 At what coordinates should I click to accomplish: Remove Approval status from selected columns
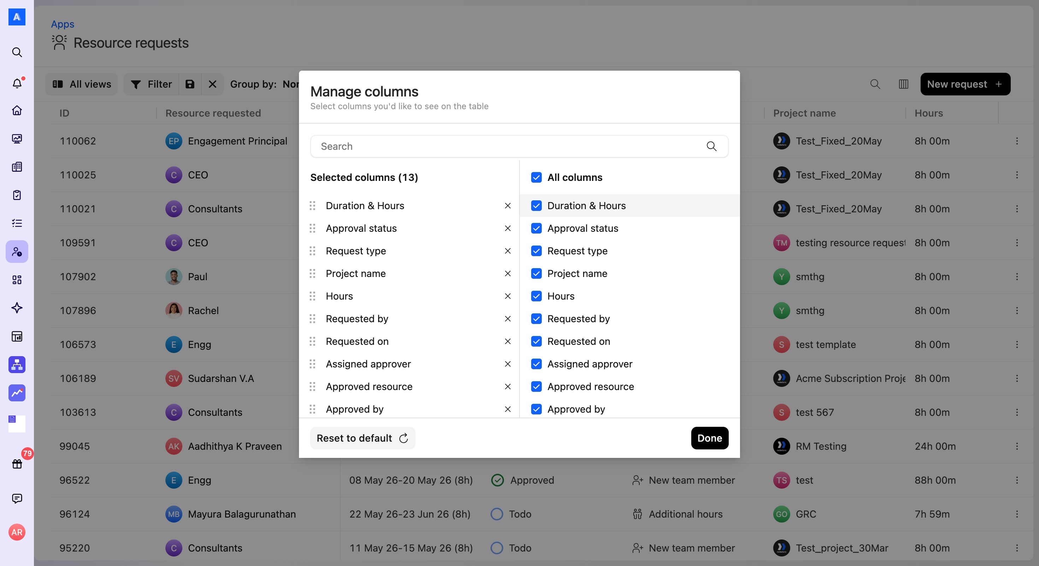tap(508, 228)
